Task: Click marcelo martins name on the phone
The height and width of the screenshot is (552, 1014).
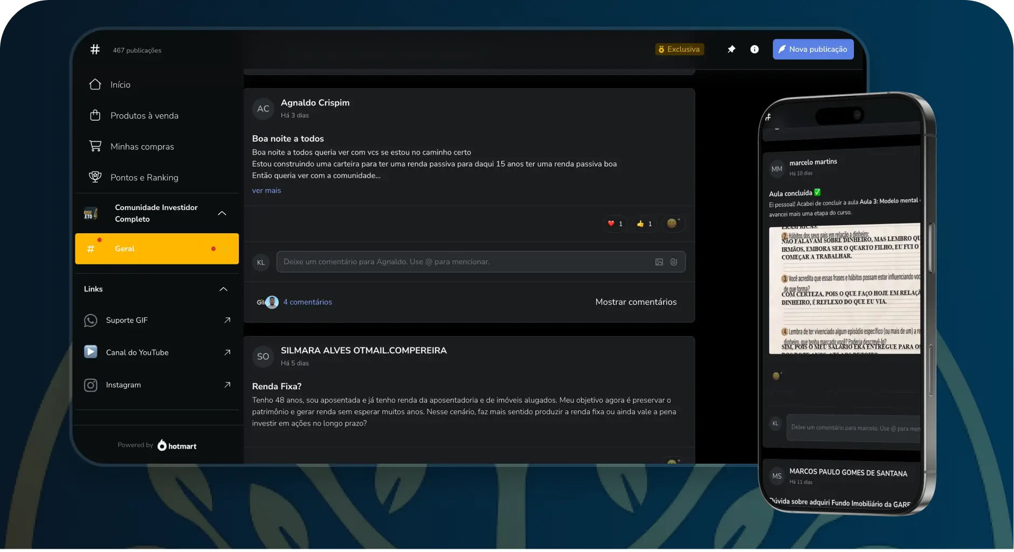Action: click(813, 162)
